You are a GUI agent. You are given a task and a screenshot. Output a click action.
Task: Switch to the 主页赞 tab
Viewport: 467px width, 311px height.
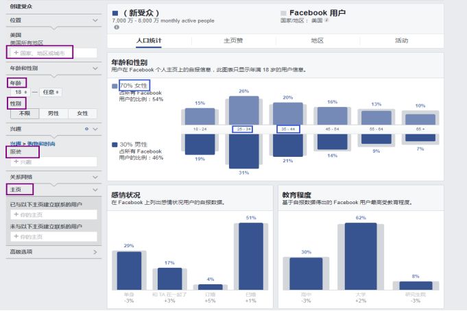[x=233, y=41]
